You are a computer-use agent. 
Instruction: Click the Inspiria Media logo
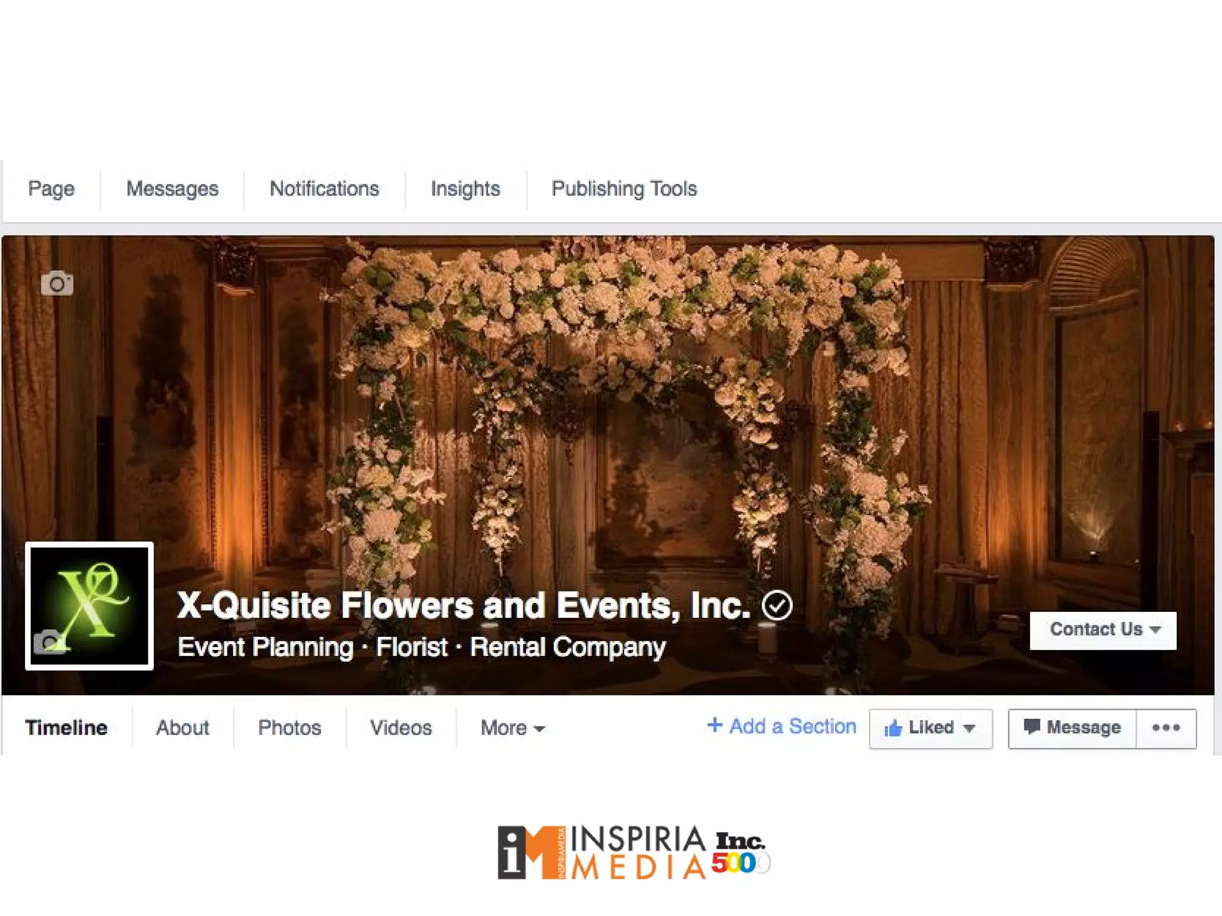[x=602, y=853]
